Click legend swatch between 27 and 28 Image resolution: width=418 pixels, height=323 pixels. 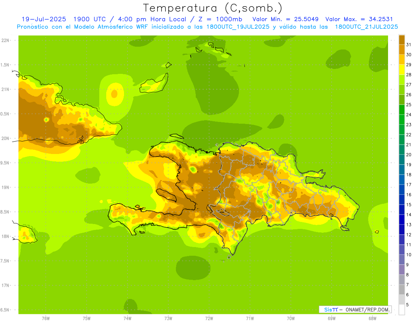[x=402, y=79]
